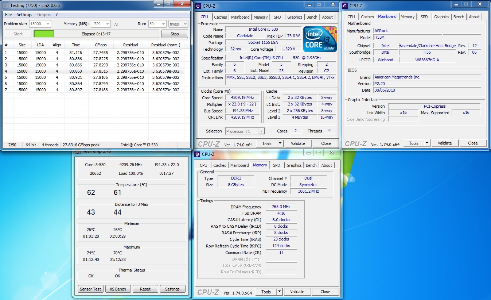Select Caches tab in the Memory tab window
491x300 pixels.
pyautogui.click(x=220, y=165)
